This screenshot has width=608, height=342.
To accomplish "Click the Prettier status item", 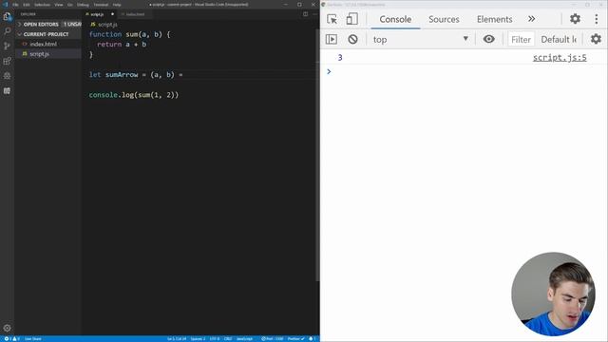I will (295, 339).
